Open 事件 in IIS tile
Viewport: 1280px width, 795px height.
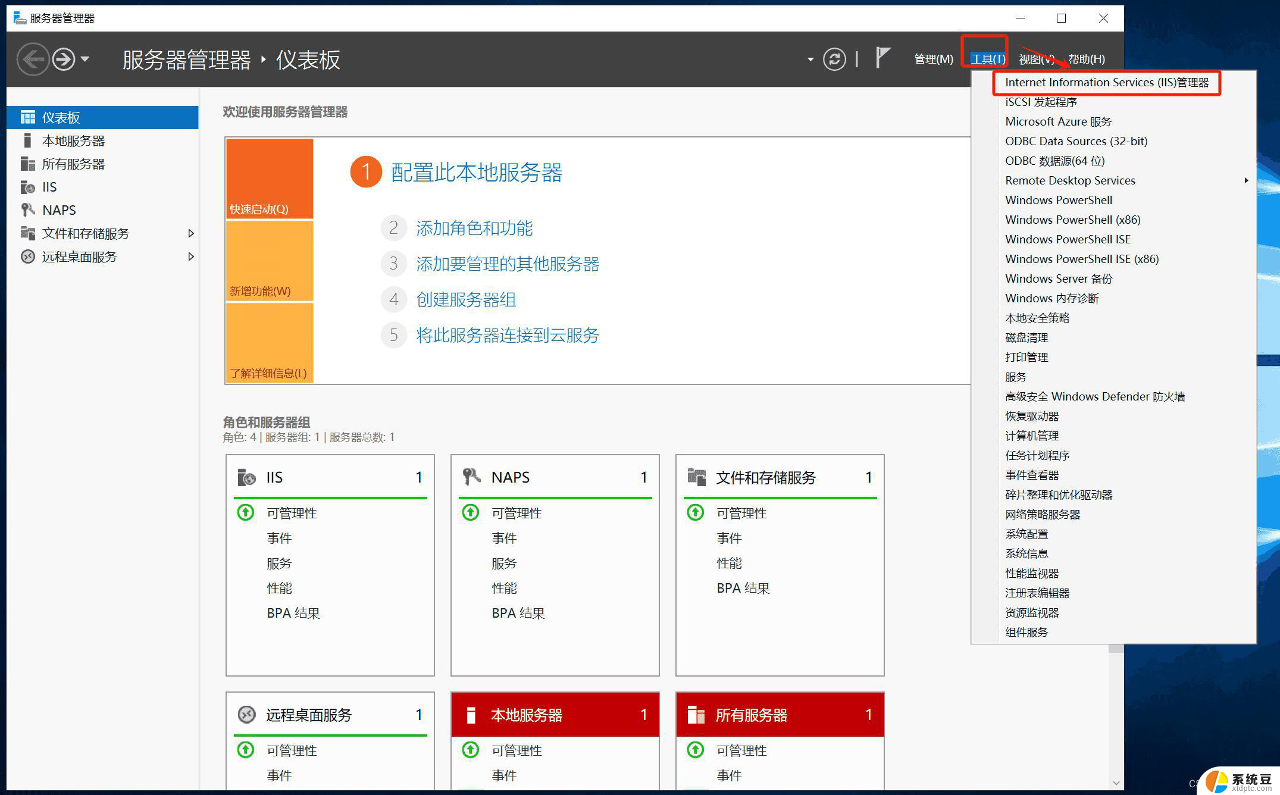[279, 538]
